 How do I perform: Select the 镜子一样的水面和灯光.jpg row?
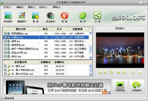tap(46, 49)
